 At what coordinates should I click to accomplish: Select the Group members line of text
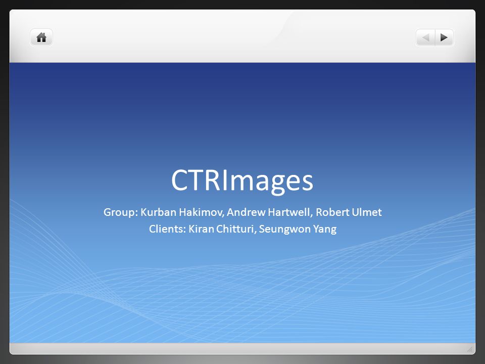pyautogui.click(x=243, y=212)
